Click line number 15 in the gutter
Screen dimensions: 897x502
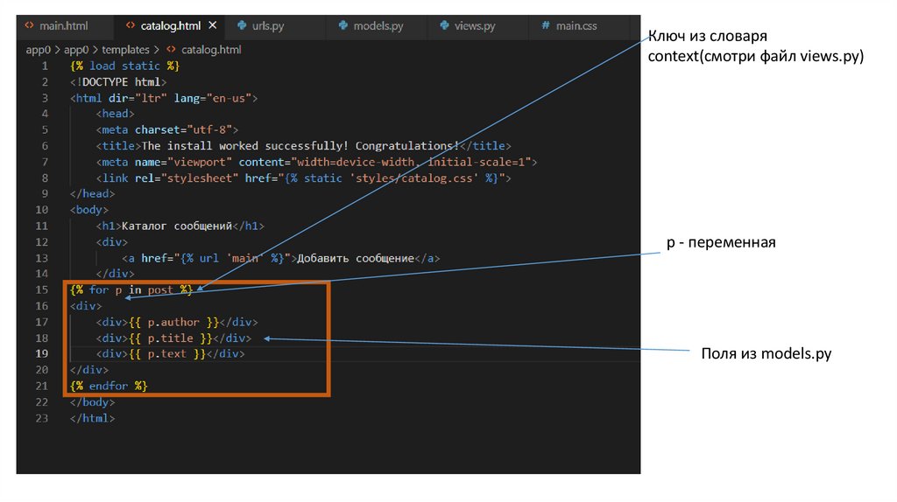tap(42, 289)
